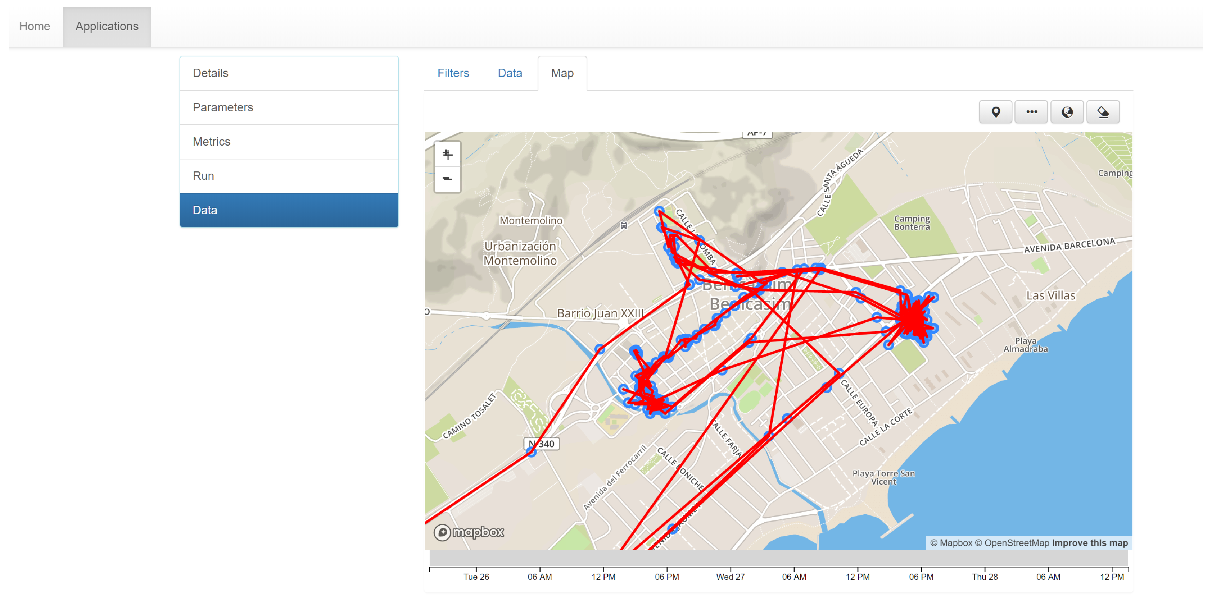
Task: Click the gray timeline range bar
Action: click(x=779, y=558)
